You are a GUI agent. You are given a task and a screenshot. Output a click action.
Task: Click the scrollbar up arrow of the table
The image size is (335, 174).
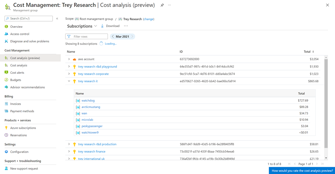(x=326, y=57)
